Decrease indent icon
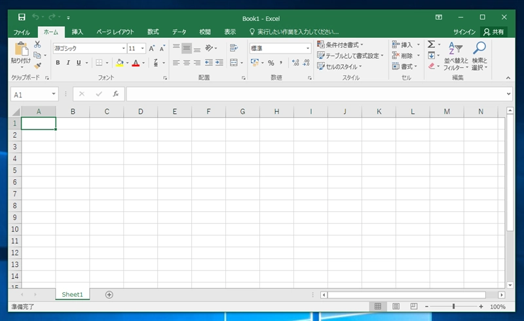 pyautogui.click(x=209, y=62)
